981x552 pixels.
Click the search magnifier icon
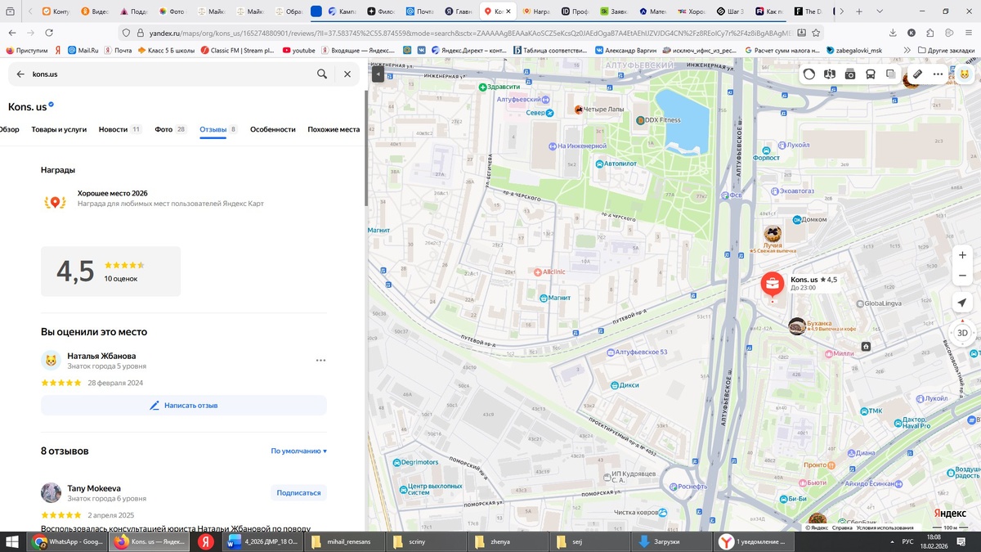pyautogui.click(x=322, y=74)
